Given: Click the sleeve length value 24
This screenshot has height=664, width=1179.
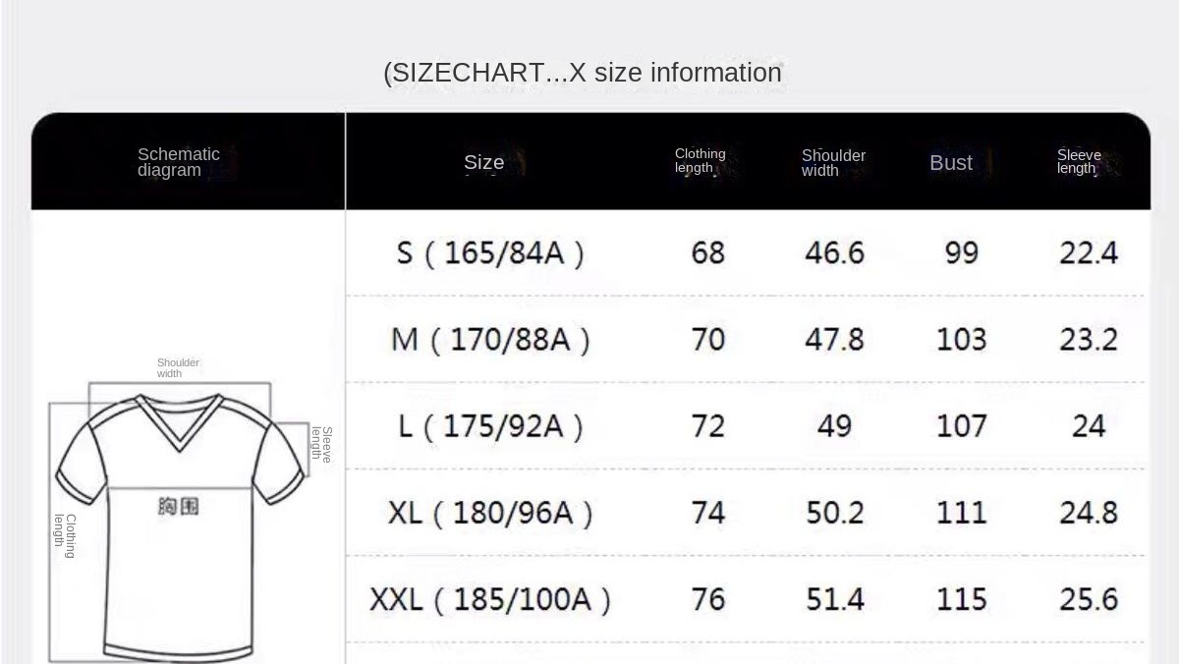Looking at the screenshot, I should pos(1089,426).
